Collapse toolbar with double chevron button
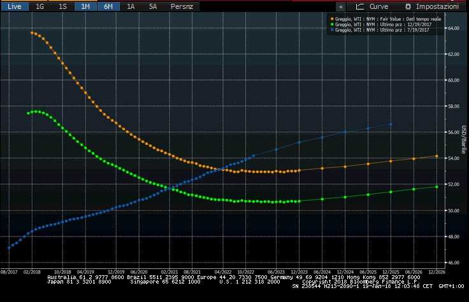 click(341, 6)
